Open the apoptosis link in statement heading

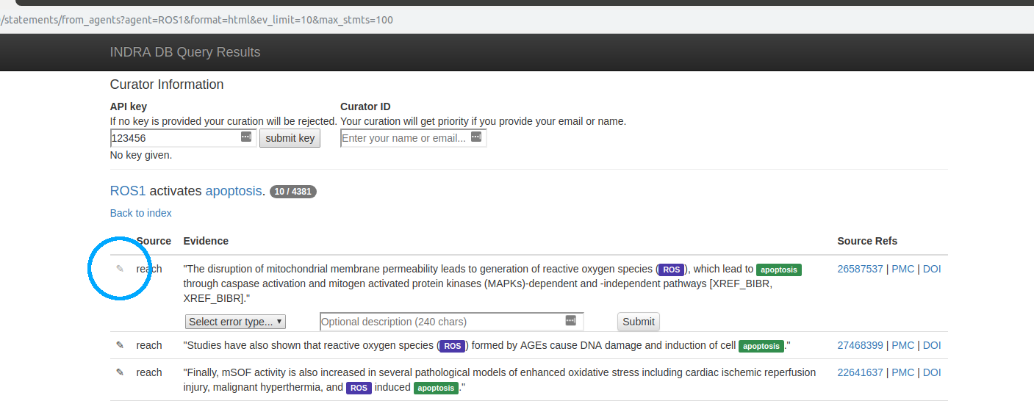[x=233, y=191]
